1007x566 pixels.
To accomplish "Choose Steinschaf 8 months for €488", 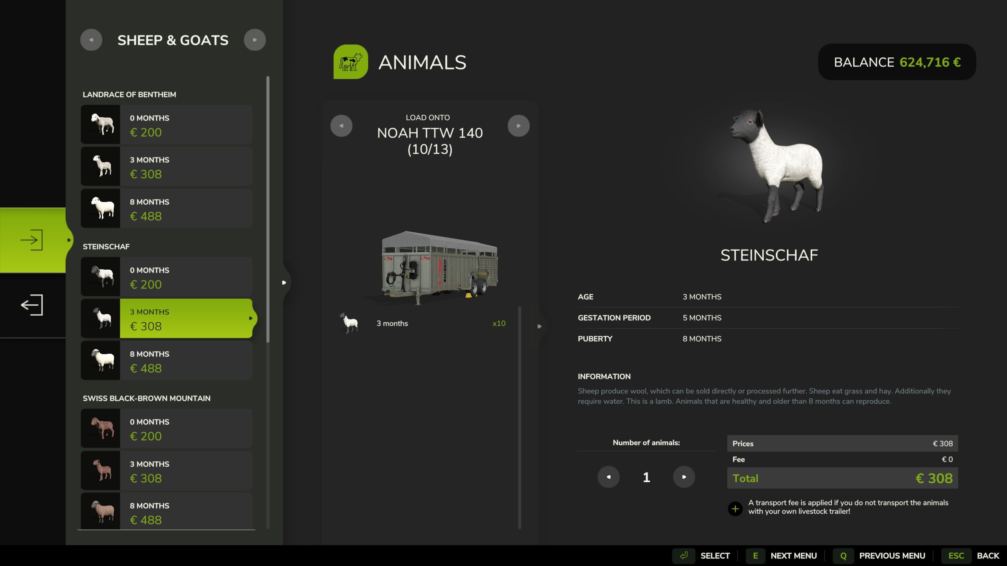I will 166,360.
